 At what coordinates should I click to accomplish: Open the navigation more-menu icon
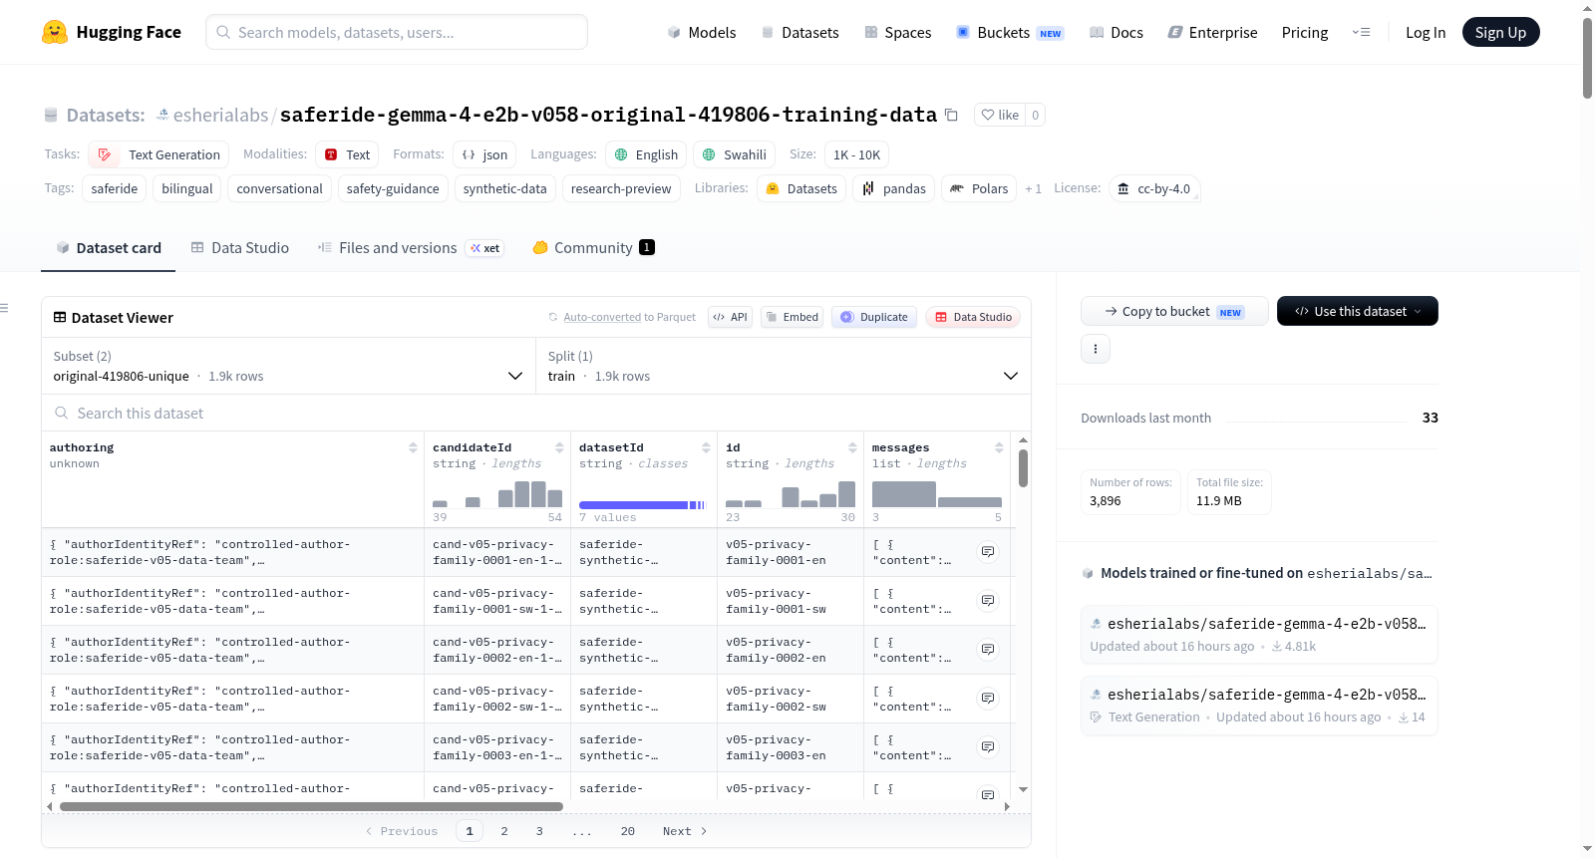[x=1361, y=32]
